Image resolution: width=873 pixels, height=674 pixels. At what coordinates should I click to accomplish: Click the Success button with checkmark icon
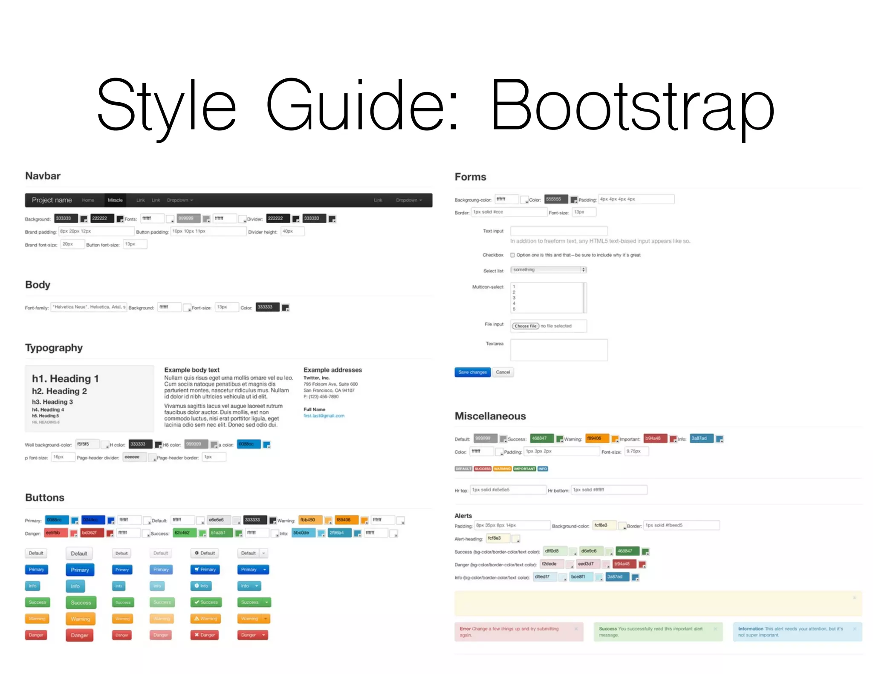tap(206, 602)
